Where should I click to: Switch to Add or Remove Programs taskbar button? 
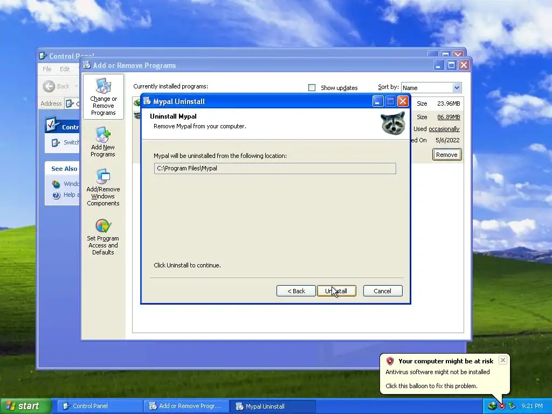coord(186,406)
